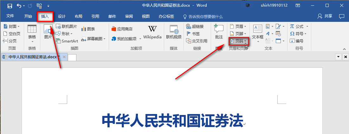
Task: Click the 告诉我你想要做什么 search box
Action: (203, 16)
